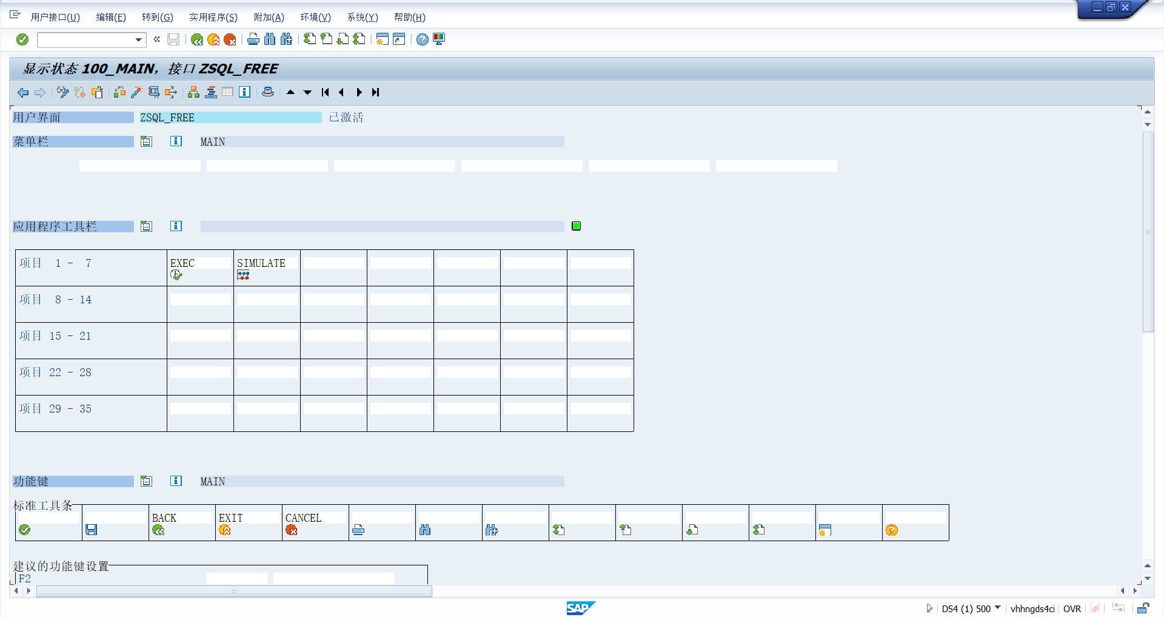Click in the command input field

(86, 40)
